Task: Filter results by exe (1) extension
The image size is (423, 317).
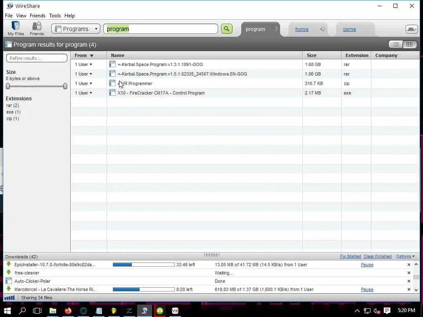Action: pos(13,112)
